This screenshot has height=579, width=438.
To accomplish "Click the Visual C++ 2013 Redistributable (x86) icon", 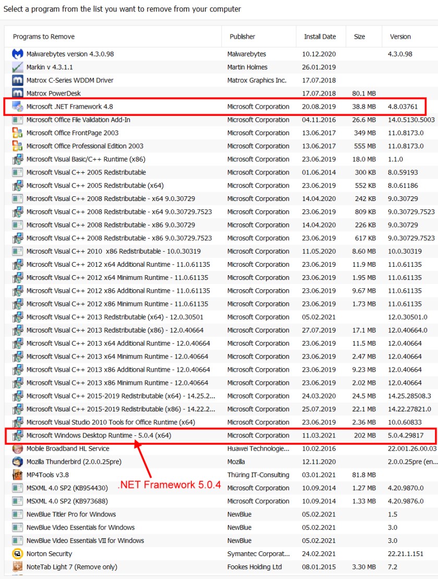I will click(x=17, y=330).
